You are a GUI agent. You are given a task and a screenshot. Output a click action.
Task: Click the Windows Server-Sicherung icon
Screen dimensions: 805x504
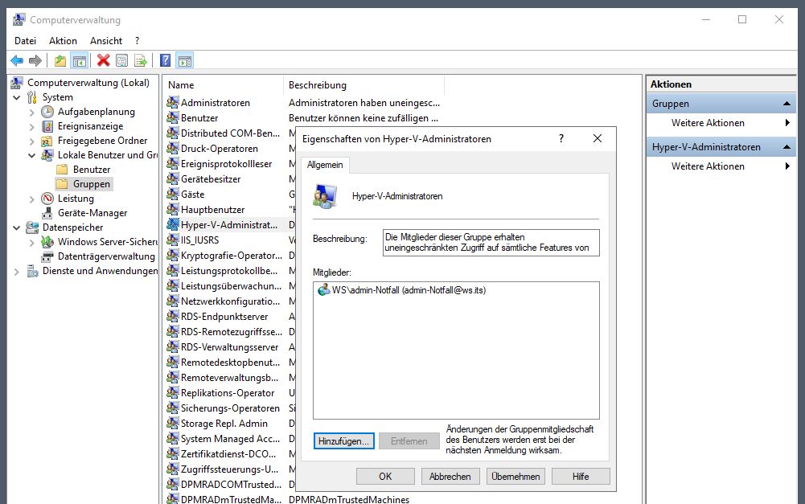(47, 241)
